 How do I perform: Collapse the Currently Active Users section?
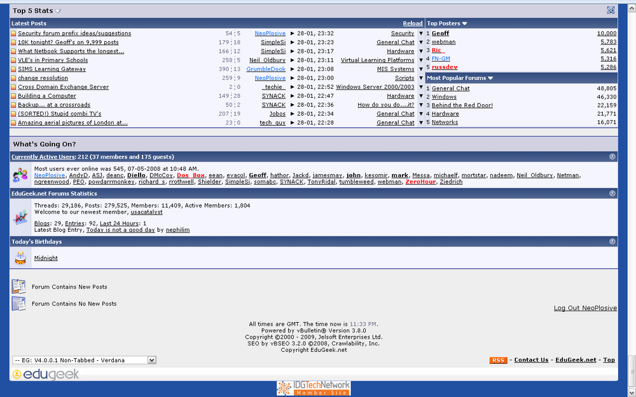612,156
